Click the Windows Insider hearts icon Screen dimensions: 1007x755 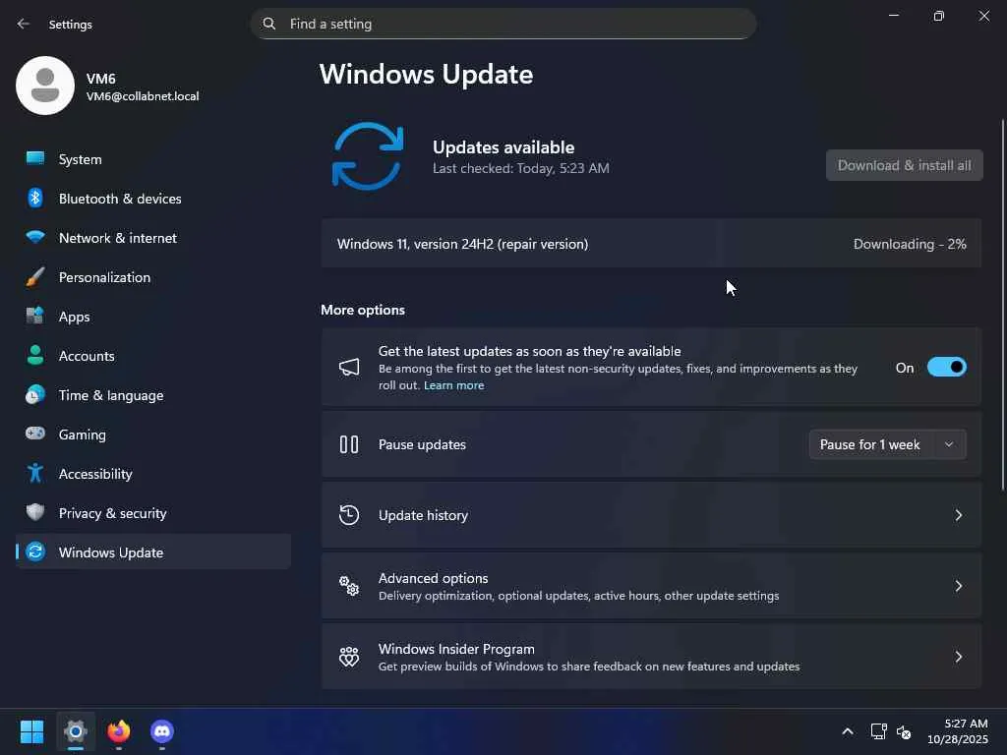point(349,656)
